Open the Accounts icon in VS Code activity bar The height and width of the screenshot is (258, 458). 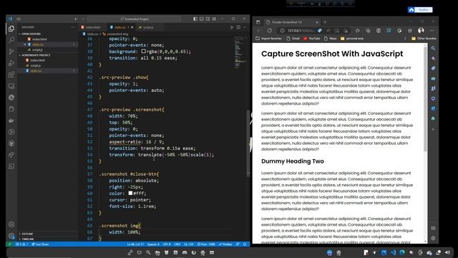pyautogui.click(x=11, y=224)
